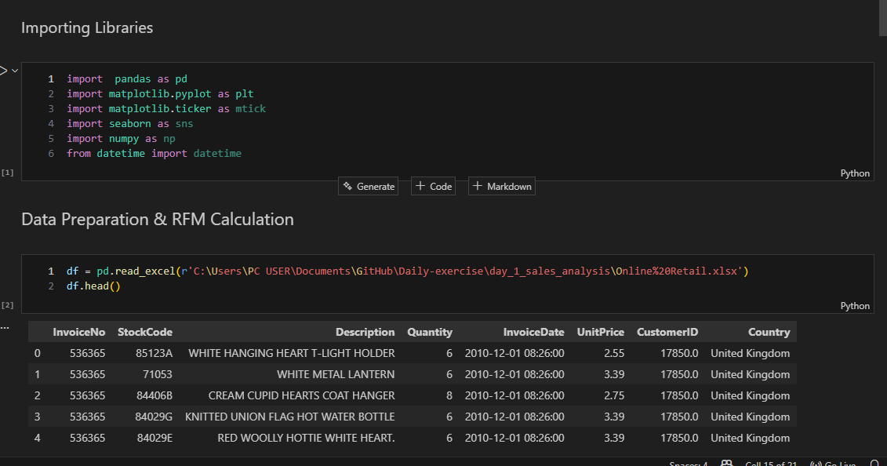Click the Cell 15 of 21 indicator

[x=770, y=463]
